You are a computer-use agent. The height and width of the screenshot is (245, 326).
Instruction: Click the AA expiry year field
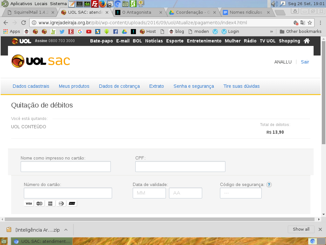(x=186, y=193)
